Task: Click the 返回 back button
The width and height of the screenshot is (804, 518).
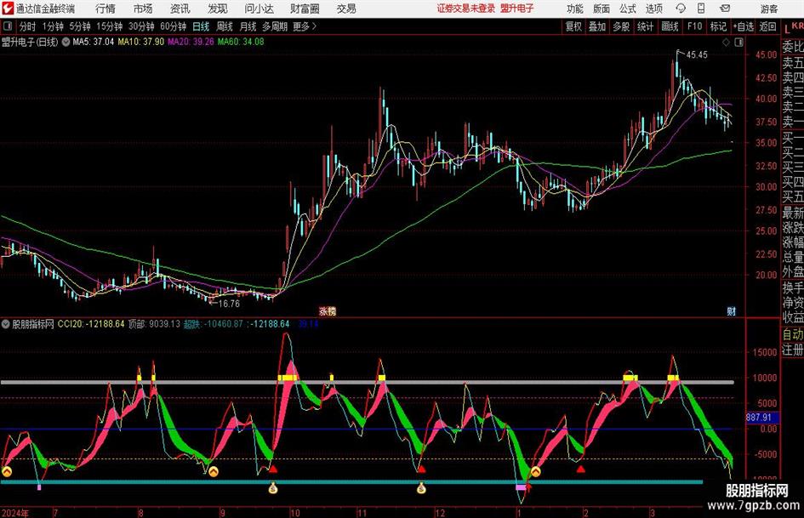Action: (767, 26)
